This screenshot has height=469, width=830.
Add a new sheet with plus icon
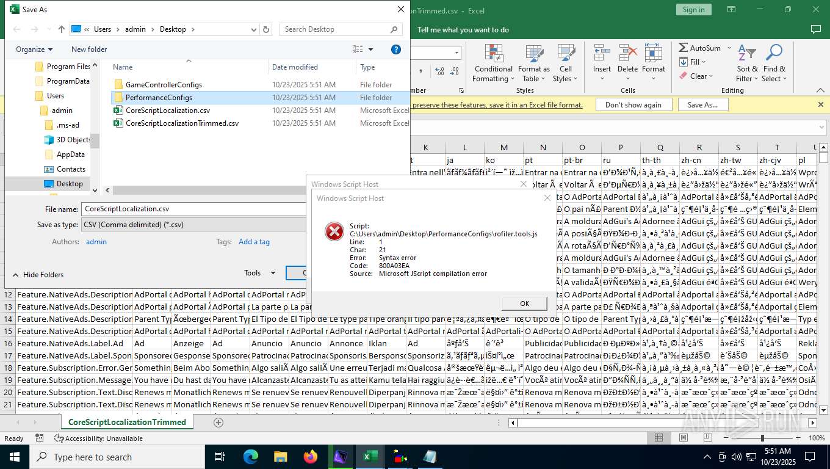tap(218, 422)
